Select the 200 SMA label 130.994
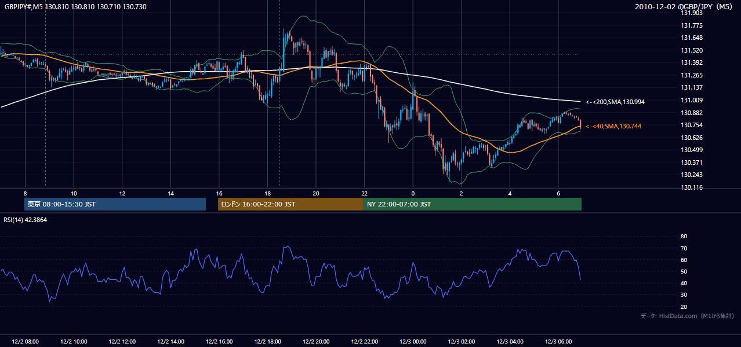Image resolution: width=741 pixels, height=347 pixels. (615, 102)
